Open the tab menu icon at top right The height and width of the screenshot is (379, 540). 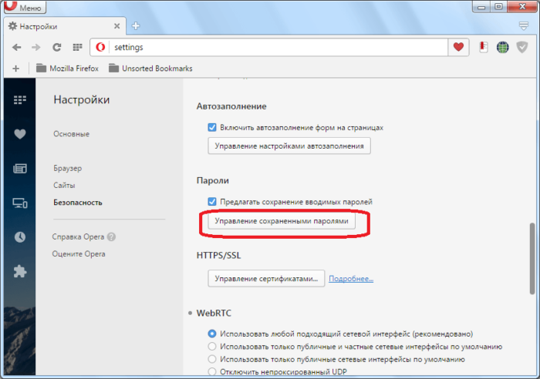point(524,25)
